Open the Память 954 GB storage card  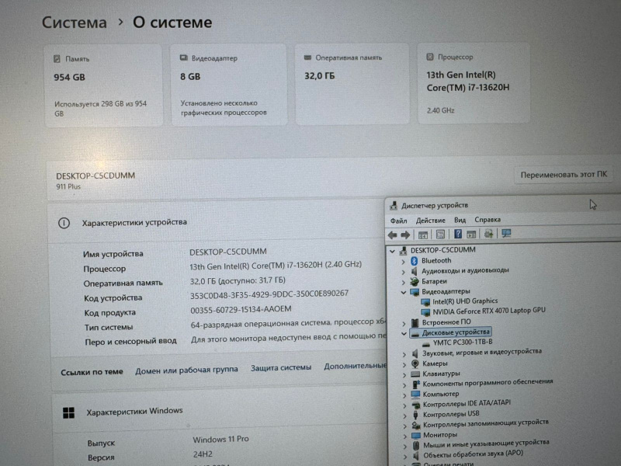(x=103, y=85)
